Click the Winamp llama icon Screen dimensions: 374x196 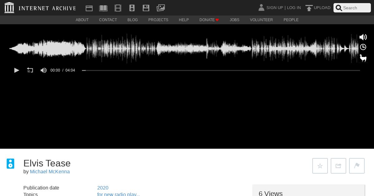pos(363,58)
